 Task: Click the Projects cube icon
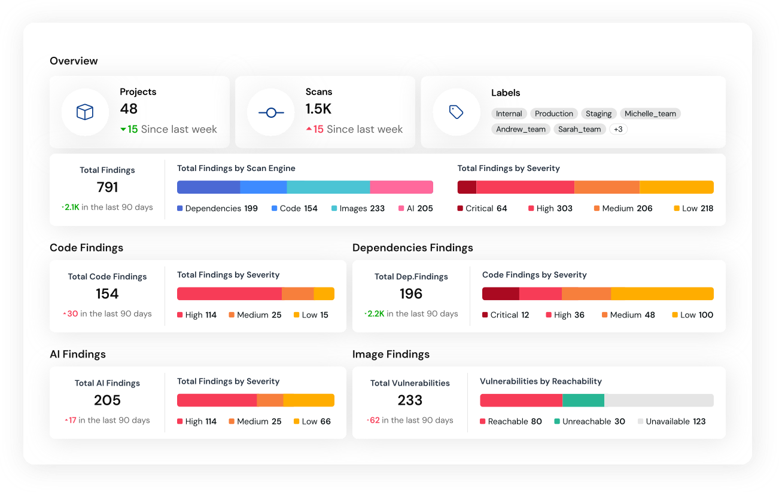pyautogui.click(x=85, y=112)
